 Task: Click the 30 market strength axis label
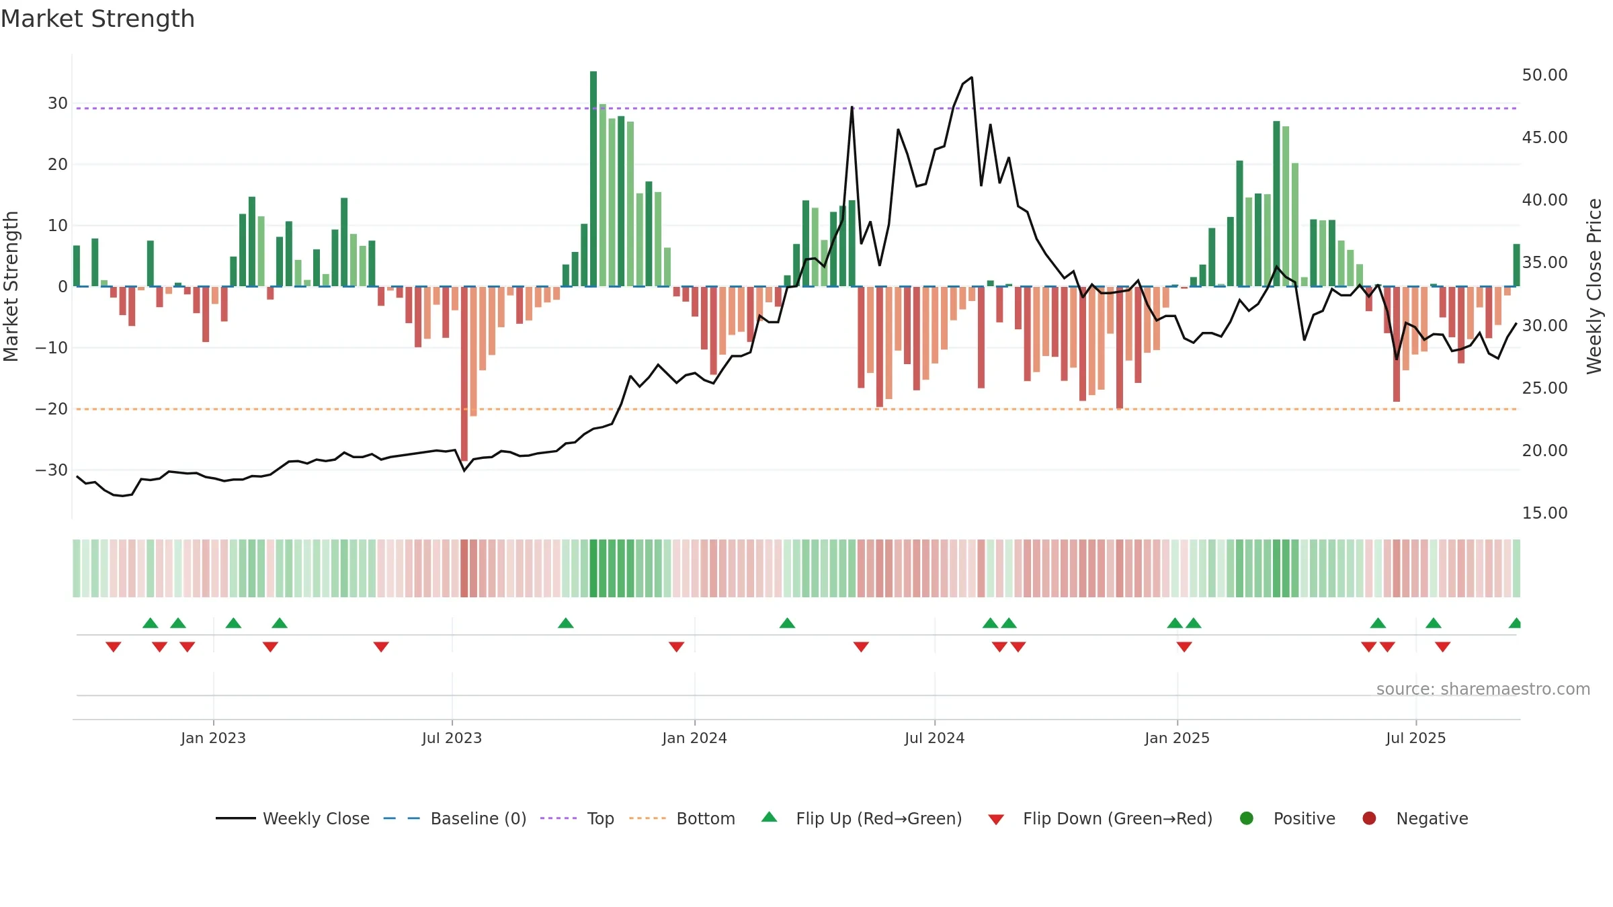coord(58,103)
